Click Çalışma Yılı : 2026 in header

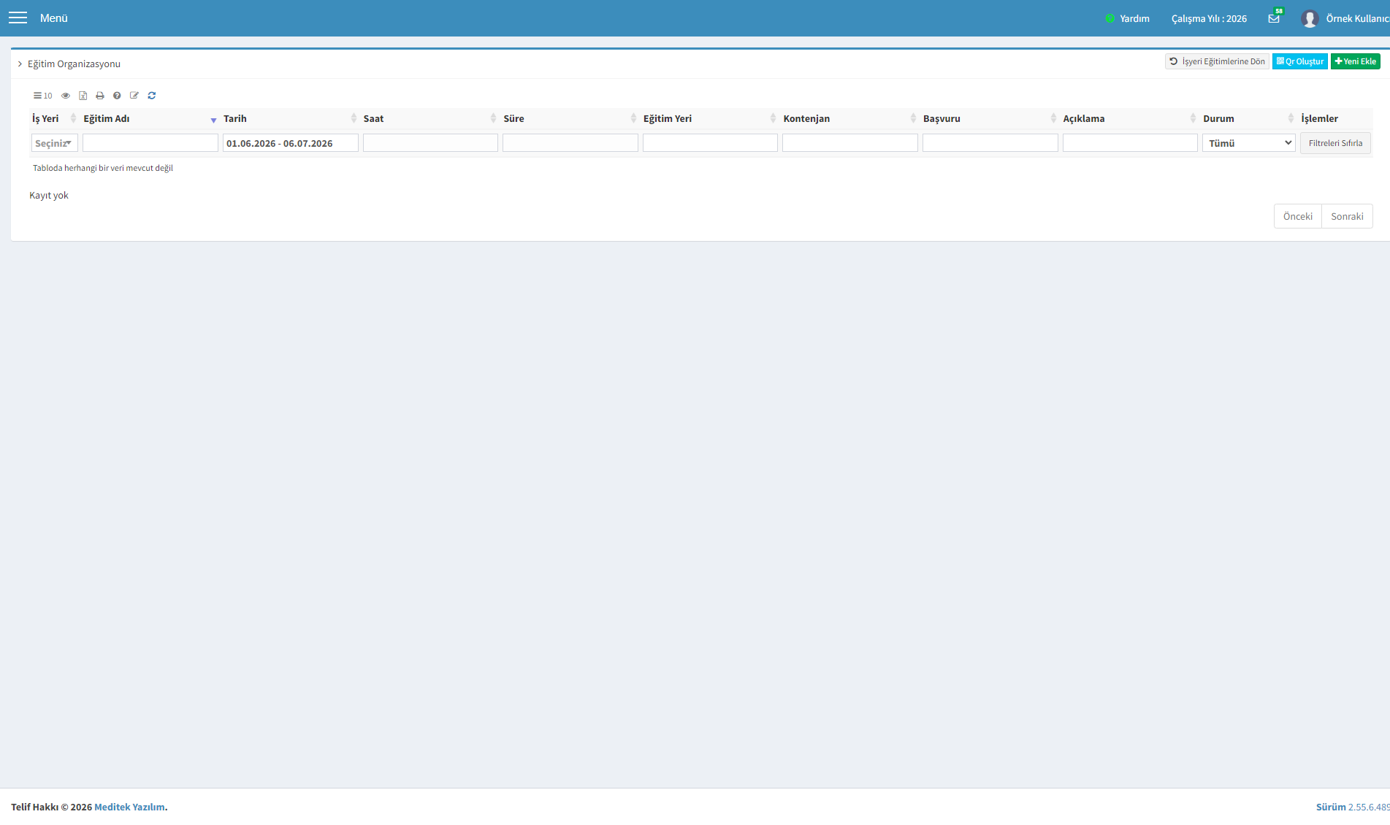(x=1209, y=18)
